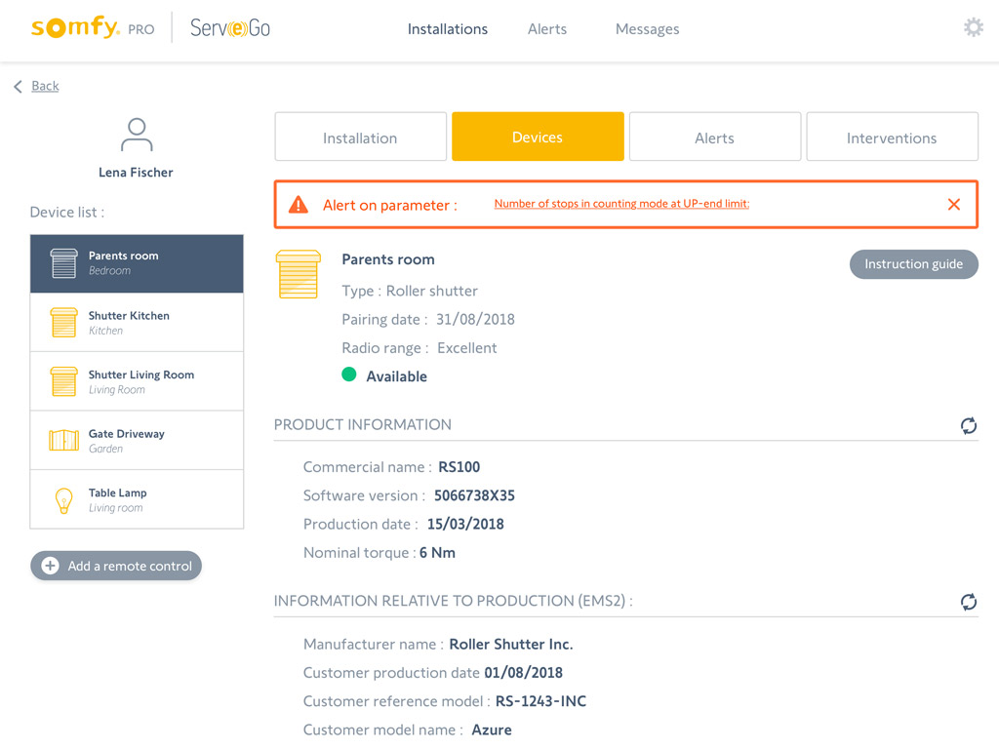Click the Table Lamp bulb icon
Viewport: 999px width, 749px height.
point(64,500)
